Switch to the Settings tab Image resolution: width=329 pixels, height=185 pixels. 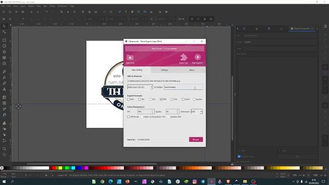click(164, 70)
